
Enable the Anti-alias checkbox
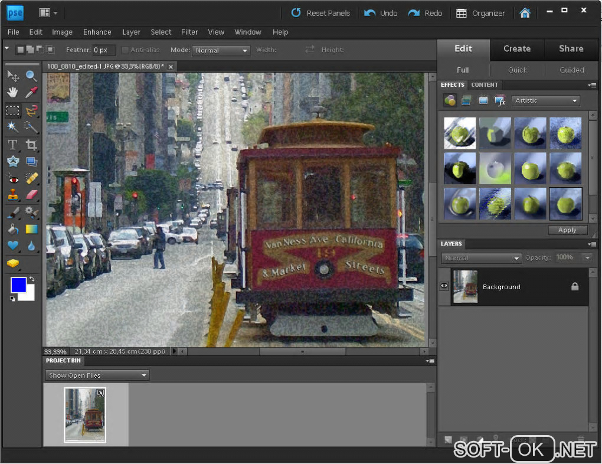(x=125, y=50)
